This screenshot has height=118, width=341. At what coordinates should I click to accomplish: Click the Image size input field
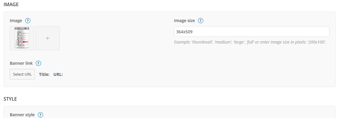(x=251, y=31)
